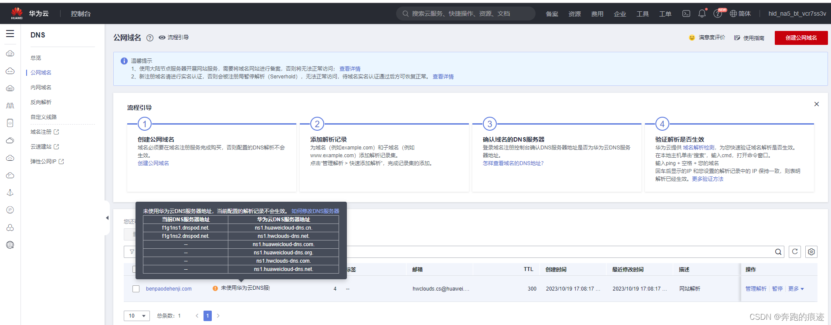This screenshot has width=831, height=325.
Task: Click the 创建公网域名 link in step 1
Action: [x=153, y=163]
